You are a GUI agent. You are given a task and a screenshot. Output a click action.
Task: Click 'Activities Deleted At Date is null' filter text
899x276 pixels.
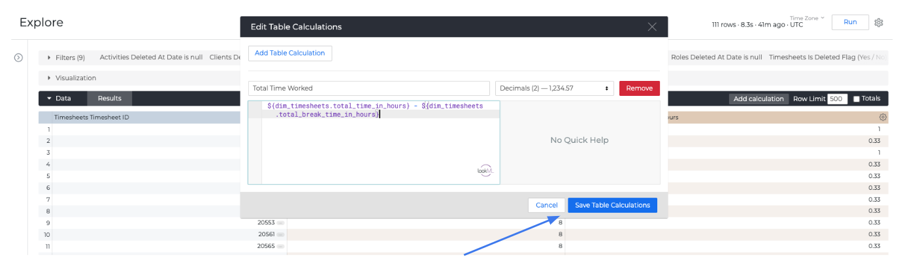point(151,57)
